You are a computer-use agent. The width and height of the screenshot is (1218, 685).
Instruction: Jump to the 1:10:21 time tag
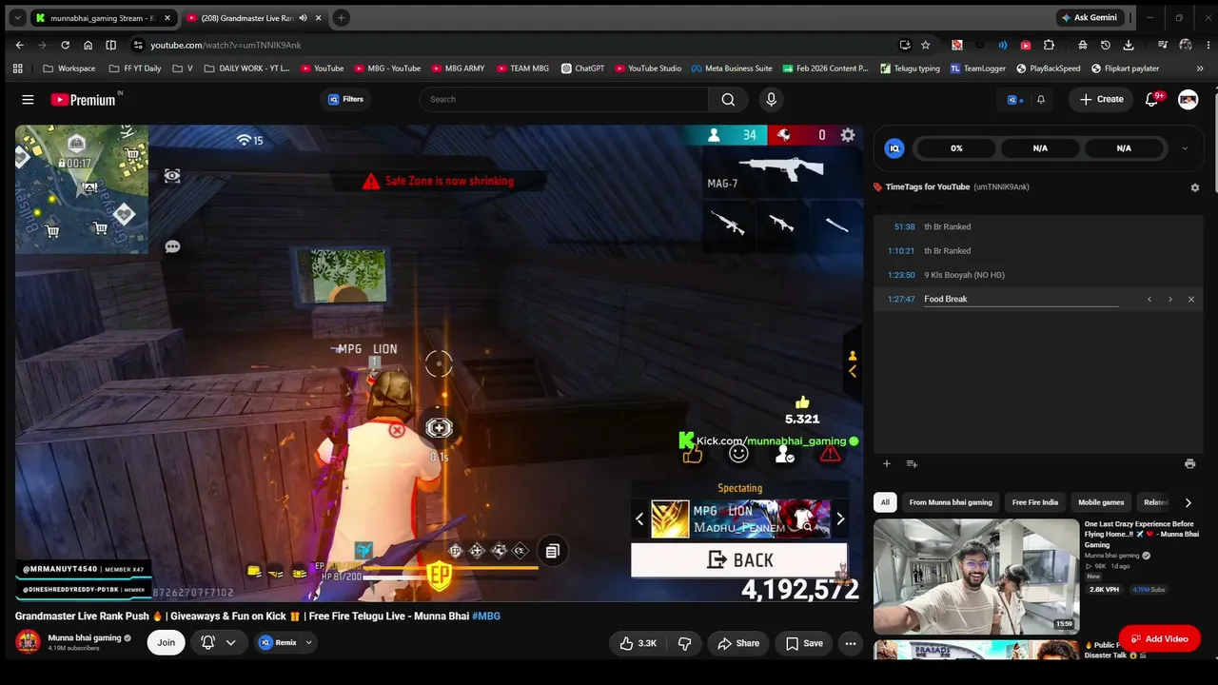pyautogui.click(x=901, y=251)
